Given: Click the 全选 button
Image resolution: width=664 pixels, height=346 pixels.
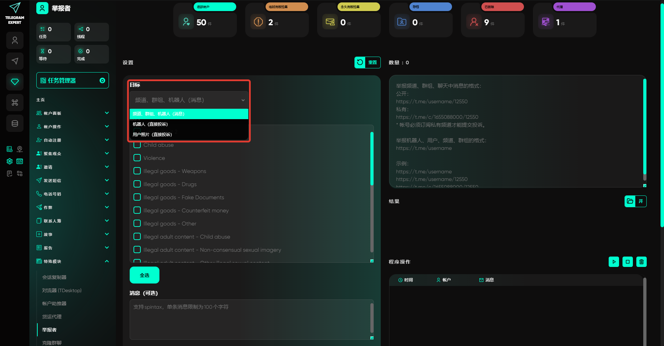Looking at the screenshot, I should [x=145, y=275].
